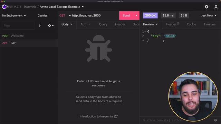Select the GET Get request
This screenshot has height=124, width=221.
pyautogui.click(x=29, y=43)
